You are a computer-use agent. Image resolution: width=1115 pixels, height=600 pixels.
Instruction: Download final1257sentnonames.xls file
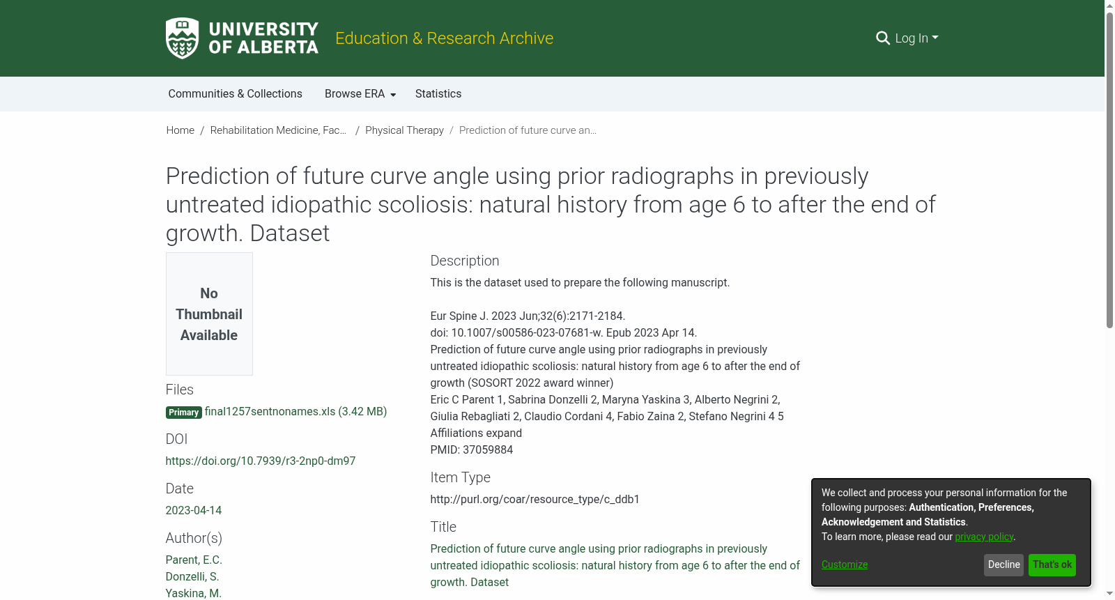click(x=295, y=412)
